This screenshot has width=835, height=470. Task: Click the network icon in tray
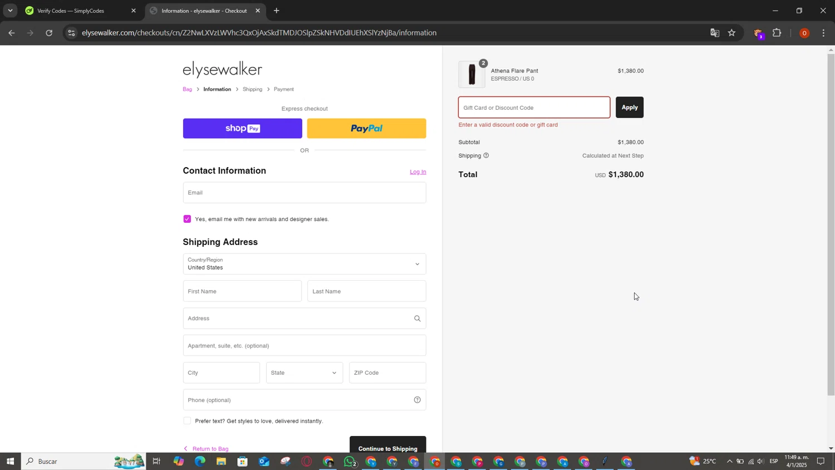click(x=750, y=461)
